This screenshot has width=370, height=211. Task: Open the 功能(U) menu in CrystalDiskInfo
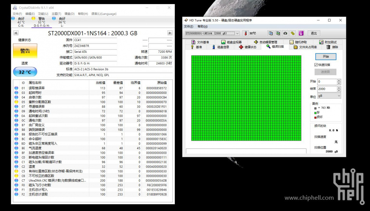coord(43,14)
